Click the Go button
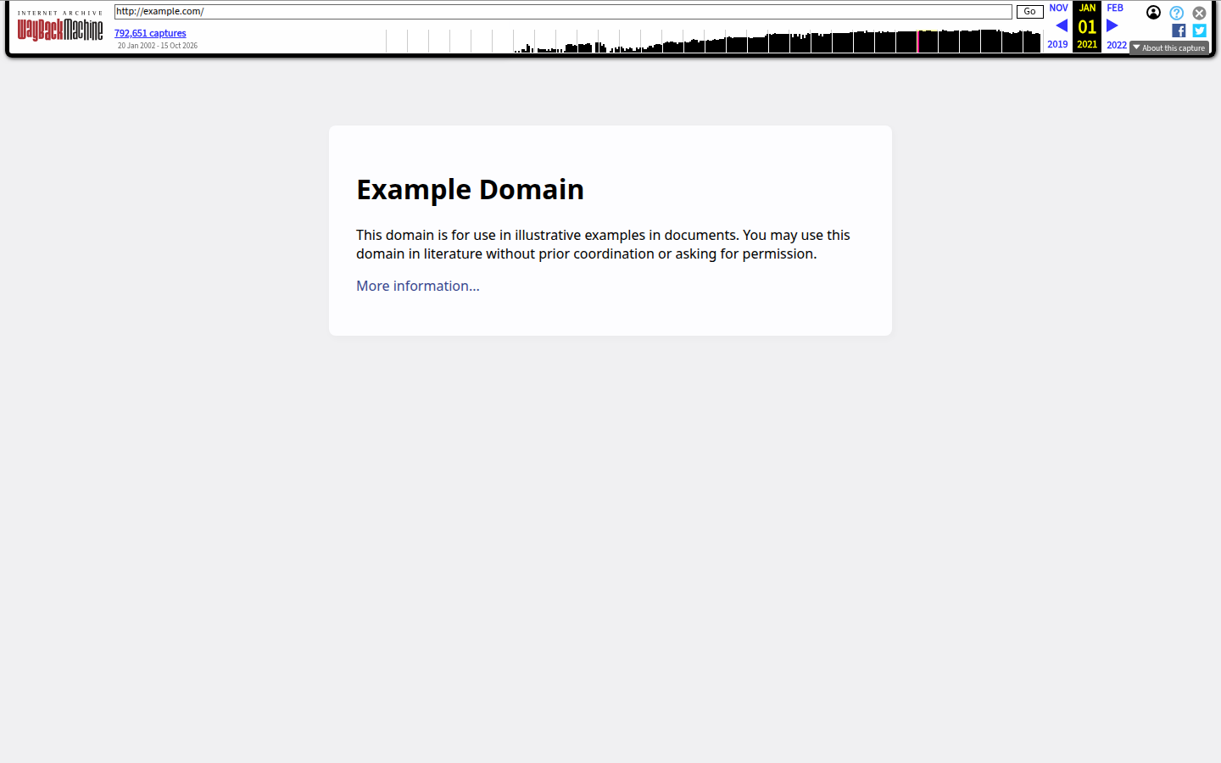 [x=1029, y=12]
